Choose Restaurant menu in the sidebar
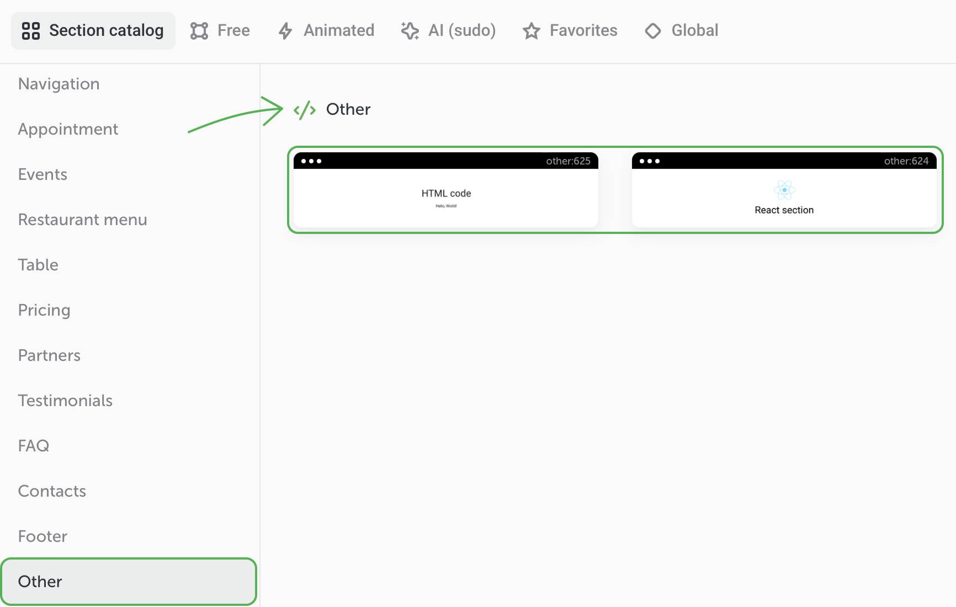 click(x=83, y=220)
